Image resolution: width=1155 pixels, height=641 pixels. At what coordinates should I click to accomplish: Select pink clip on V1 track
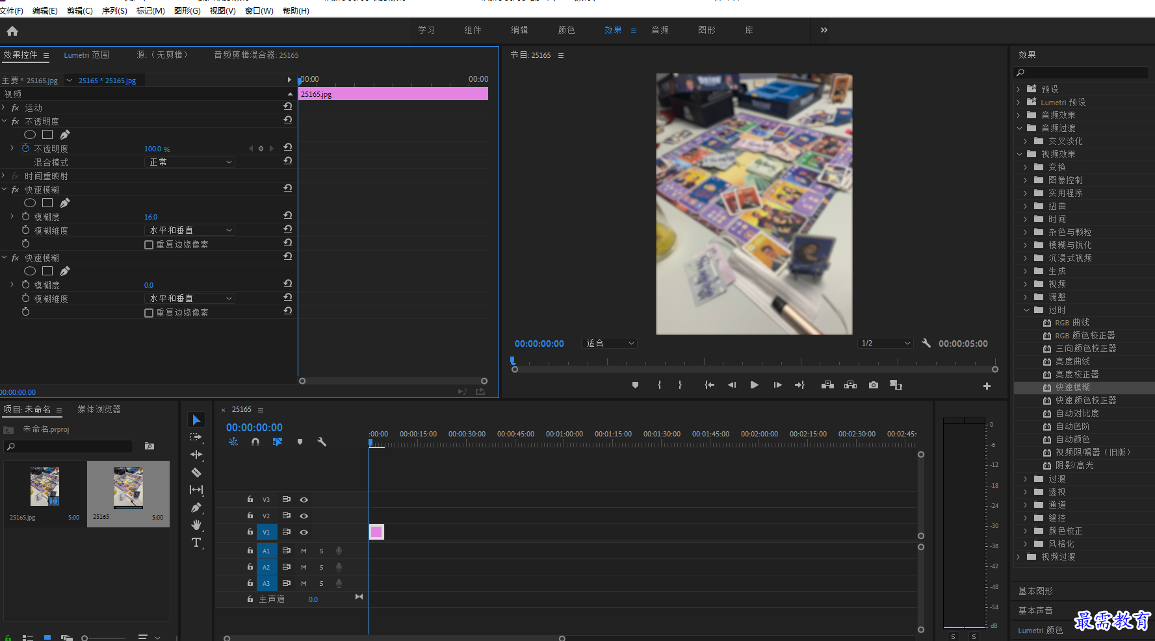(x=376, y=532)
